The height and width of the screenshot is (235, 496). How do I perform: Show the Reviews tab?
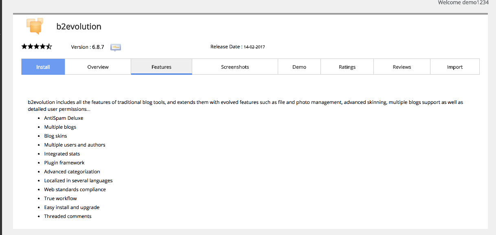(402, 67)
